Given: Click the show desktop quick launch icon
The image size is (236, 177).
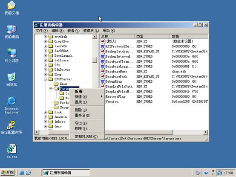Looking at the screenshot, I should click(29, 173).
